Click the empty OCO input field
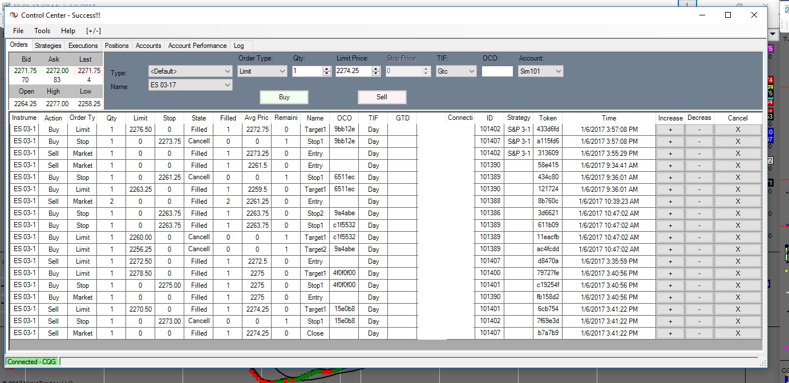The image size is (789, 383). tap(497, 71)
